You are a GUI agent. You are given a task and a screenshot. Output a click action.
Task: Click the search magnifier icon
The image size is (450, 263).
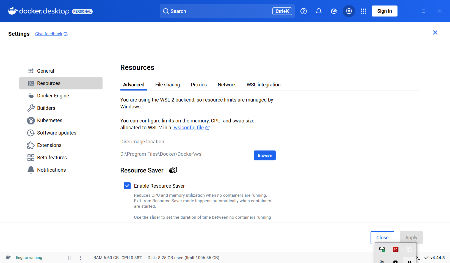(166, 11)
